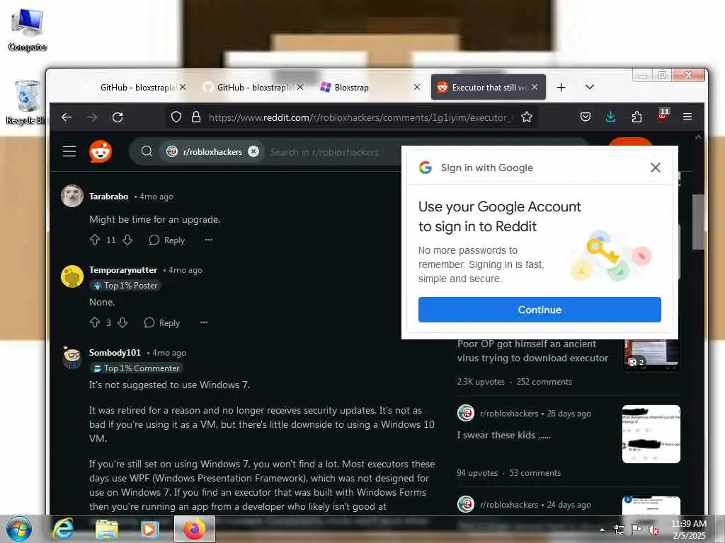Open Windows Explorer from taskbar
Viewport: 725px width, 543px height.
(106, 529)
